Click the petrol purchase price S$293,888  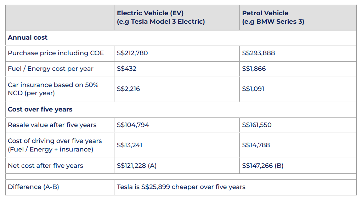point(258,53)
